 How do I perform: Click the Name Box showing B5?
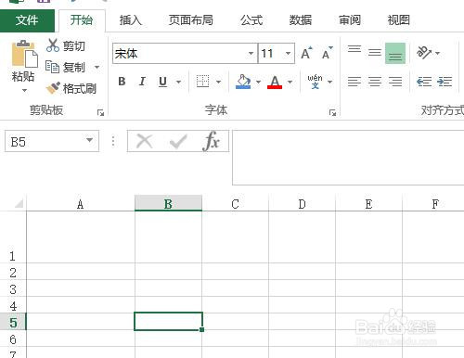pos(45,141)
